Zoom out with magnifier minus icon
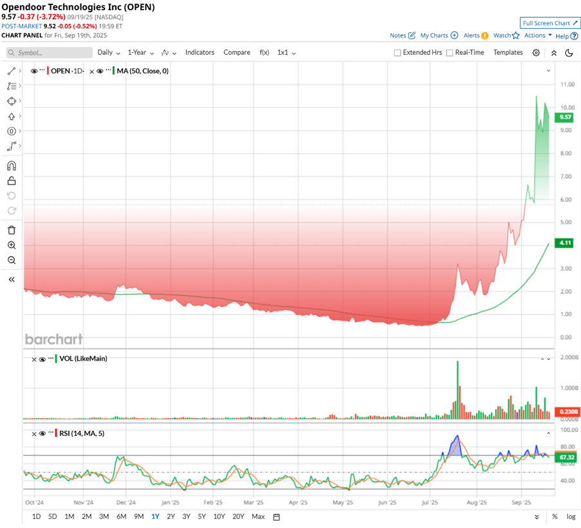The width and height of the screenshot is (581, 528). [12, 260]
